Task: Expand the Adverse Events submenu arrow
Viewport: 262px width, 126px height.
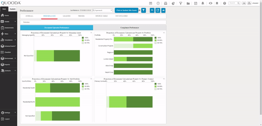Action: click(15, 46)
